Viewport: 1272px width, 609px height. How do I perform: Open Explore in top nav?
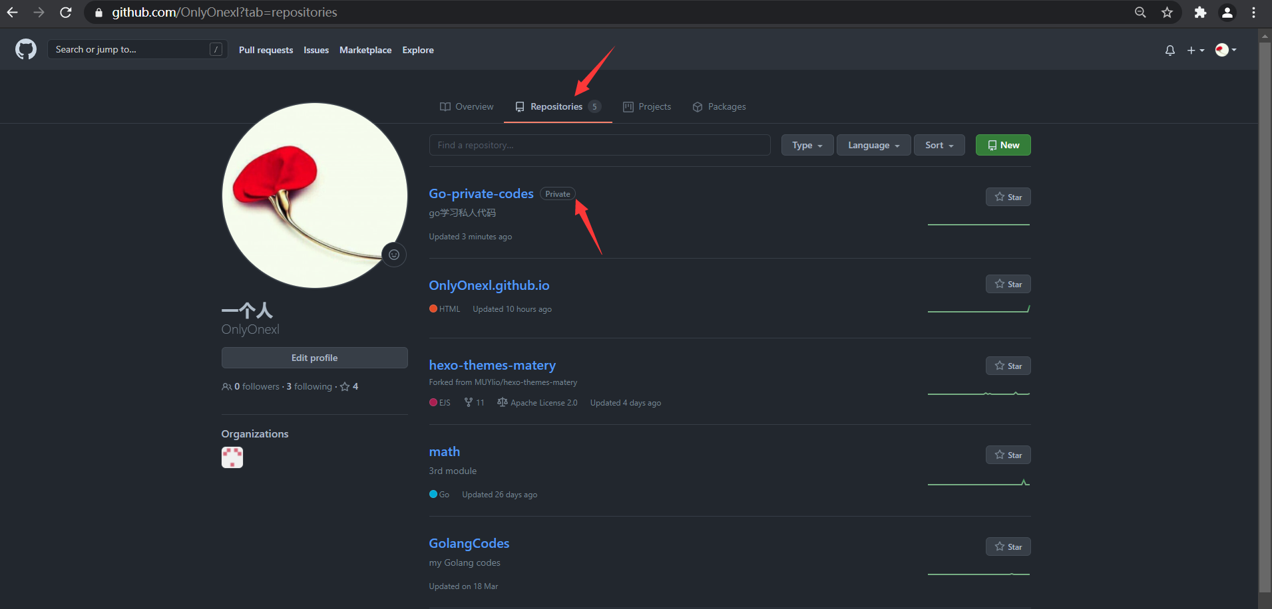coord(418,50)
